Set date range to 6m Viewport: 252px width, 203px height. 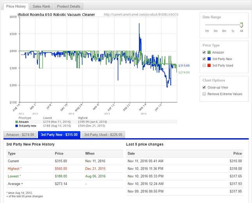coord(224,31)
